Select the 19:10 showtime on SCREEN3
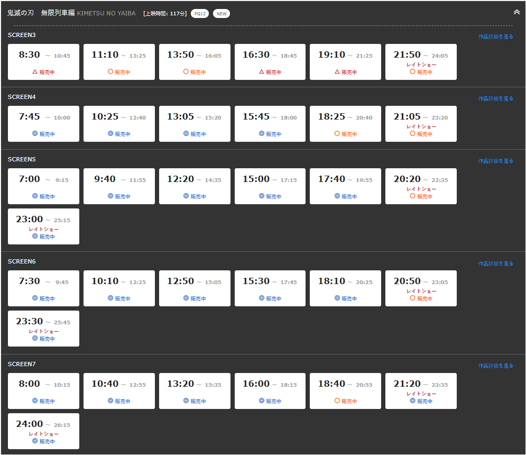The height and width of the screenshot is (455, 526). [345, 62]
